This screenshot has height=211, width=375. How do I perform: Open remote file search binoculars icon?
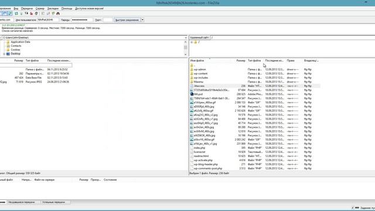[58, 13]
